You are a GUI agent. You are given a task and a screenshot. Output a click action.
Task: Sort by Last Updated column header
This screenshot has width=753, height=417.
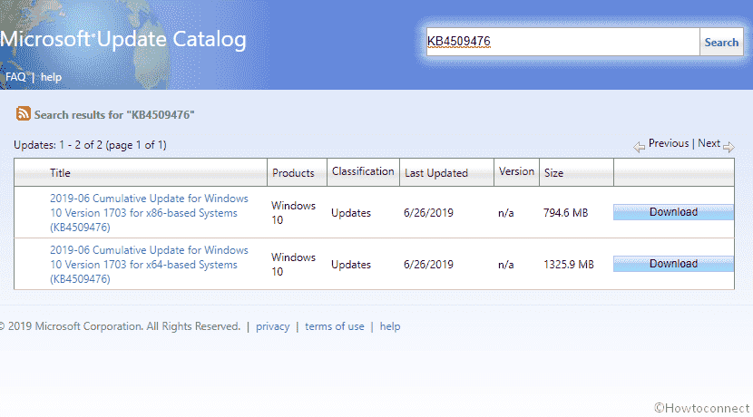[436, 173]
